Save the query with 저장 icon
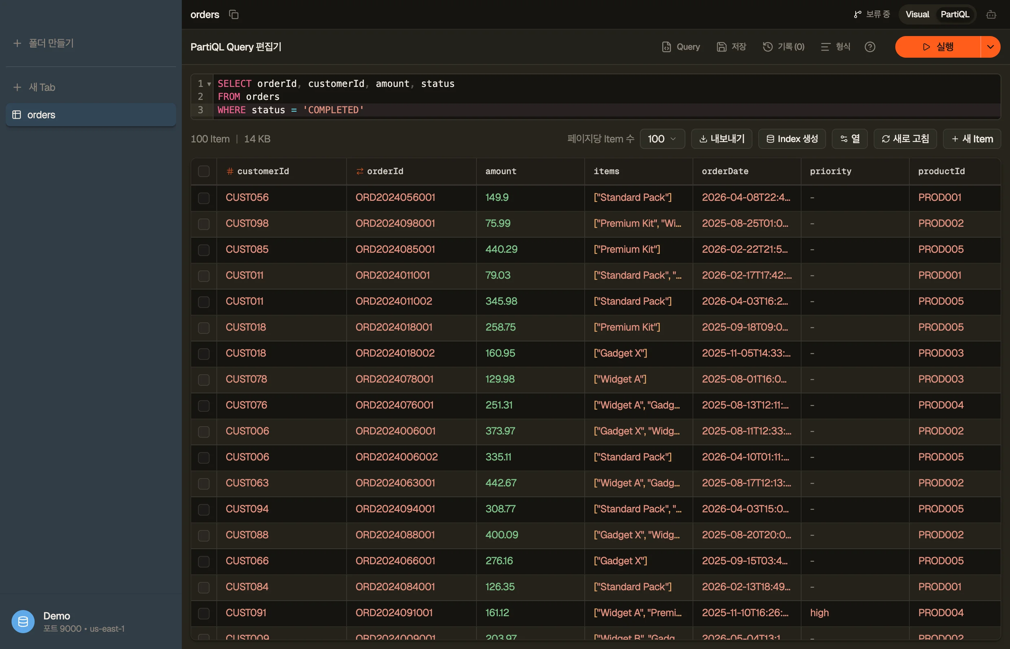 point(732,47)
